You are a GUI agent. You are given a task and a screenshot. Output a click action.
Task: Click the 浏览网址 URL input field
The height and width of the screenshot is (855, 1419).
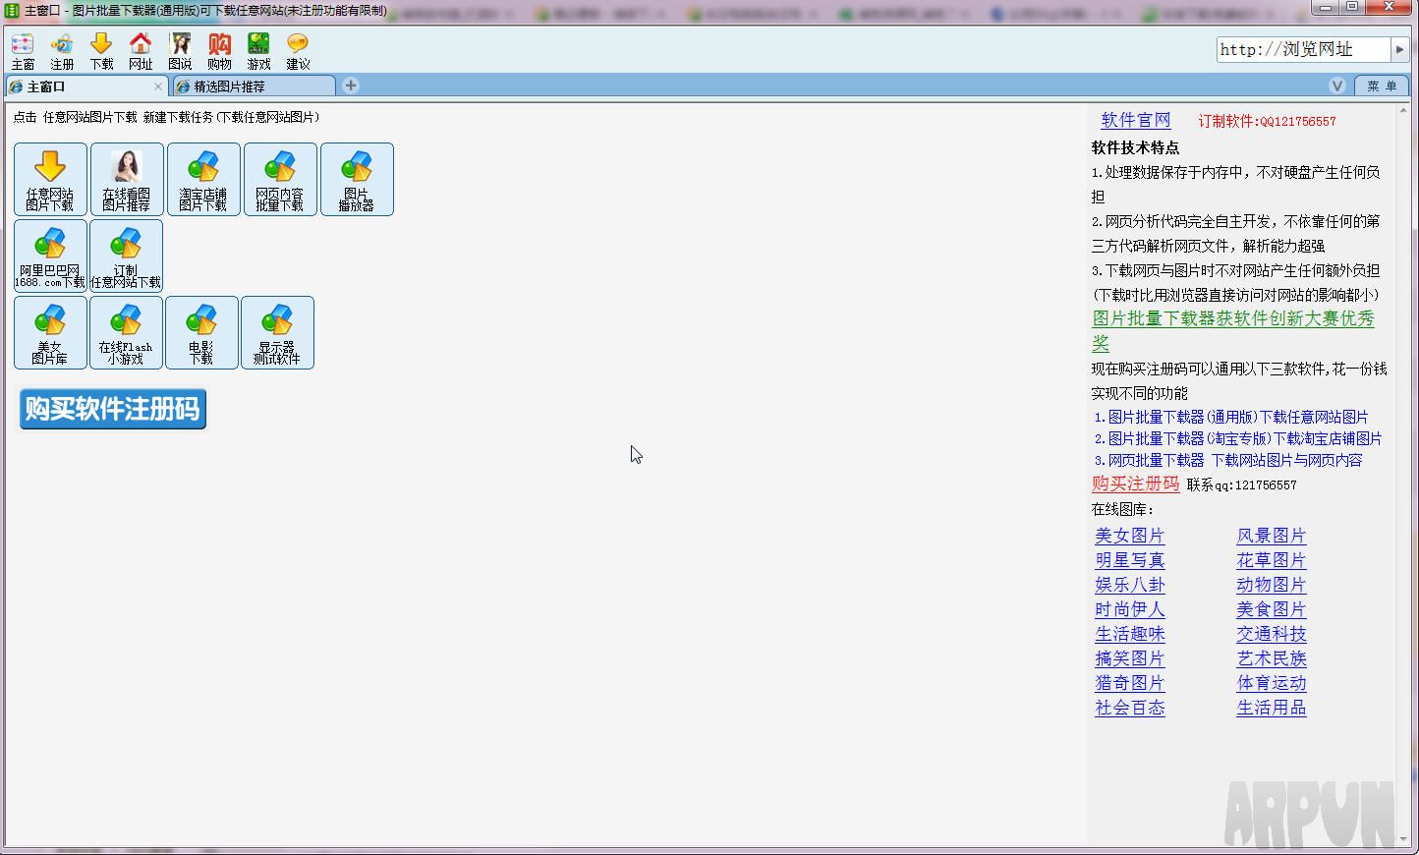1302,49
